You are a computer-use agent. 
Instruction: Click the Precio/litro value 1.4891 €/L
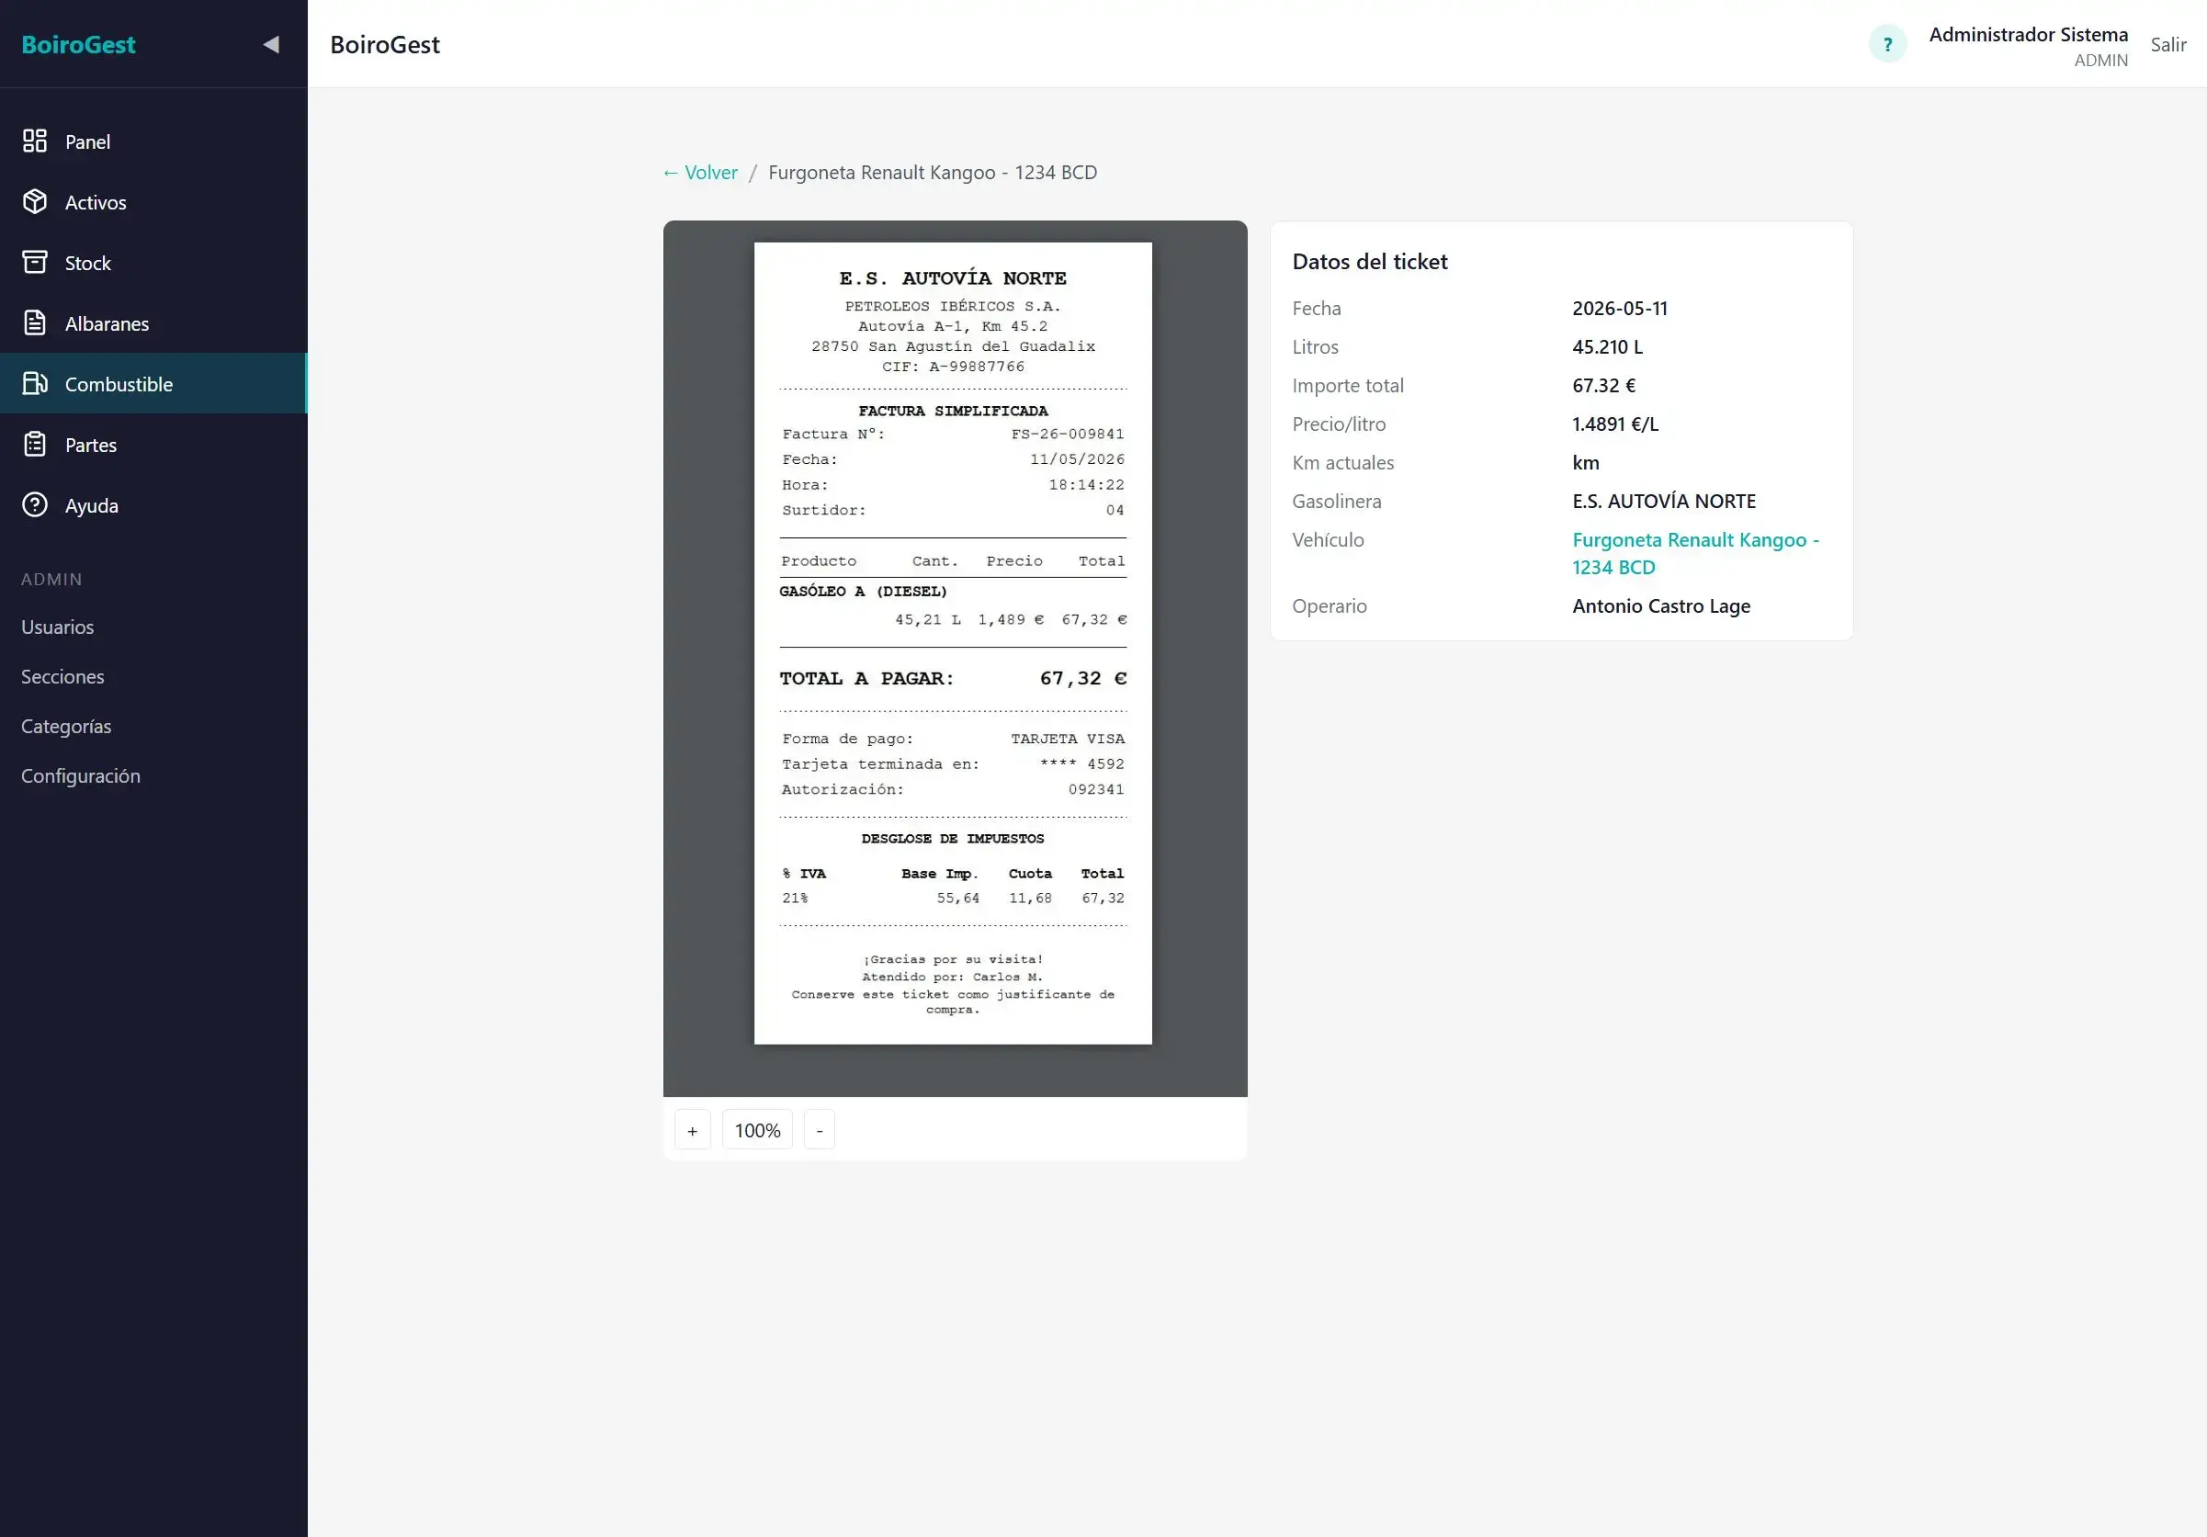(1615, 424)
